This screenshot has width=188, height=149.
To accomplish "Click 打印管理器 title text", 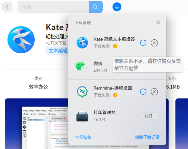I will (104, 112).
